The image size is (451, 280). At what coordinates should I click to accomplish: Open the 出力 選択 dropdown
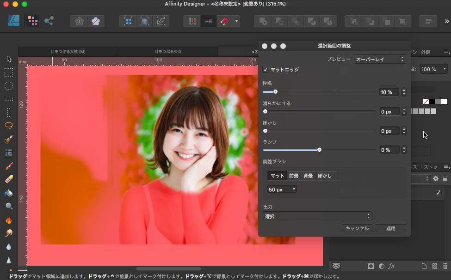coord(317,216)
